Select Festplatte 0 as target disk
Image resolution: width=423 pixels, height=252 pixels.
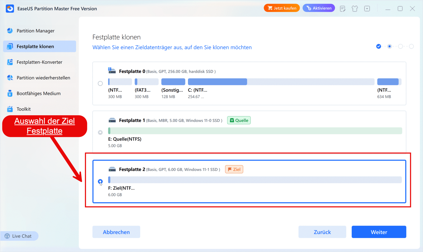click(100, 83)
